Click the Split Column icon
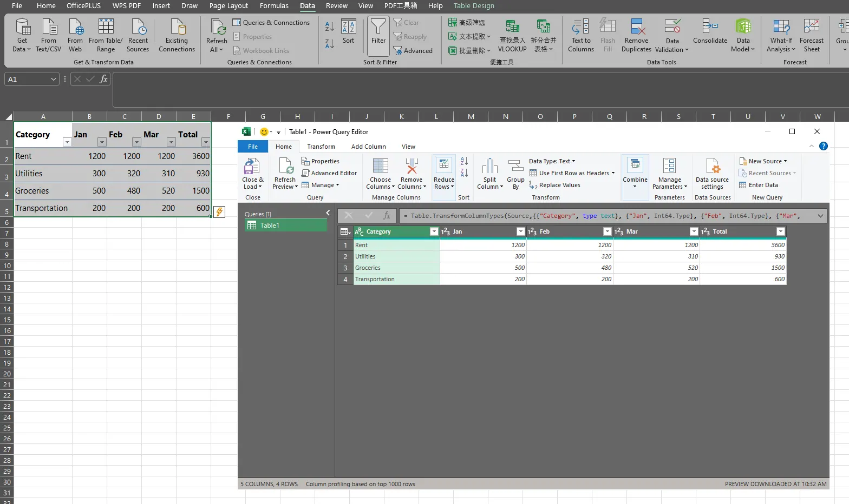This screenshot has width=849, height=504. pyautogui.click(x=489, y=167)
